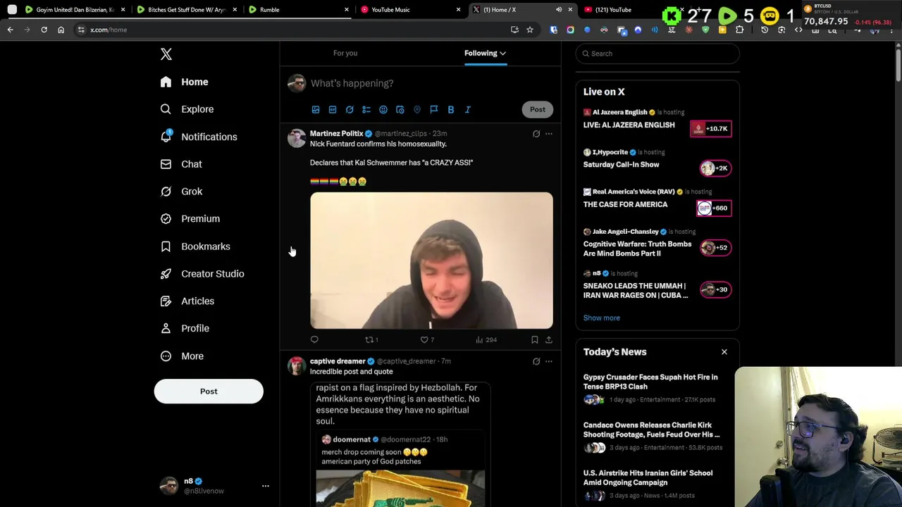Open Chat in the sidebar
The height and width of the screenshot is (507, 902).
(181, 164)
